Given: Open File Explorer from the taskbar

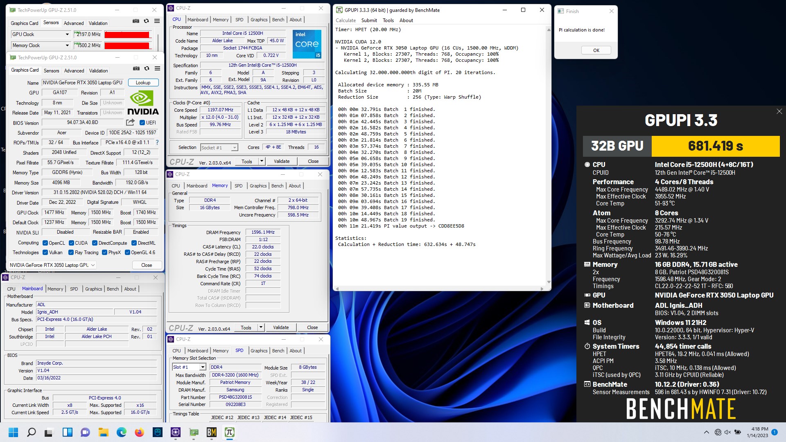Looking at the screenshot, I should click(x=103, y=432).
